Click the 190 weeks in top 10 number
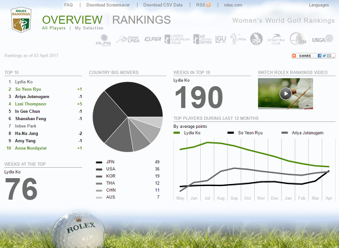Screen dimensions: 339x248 pos(199,97)
